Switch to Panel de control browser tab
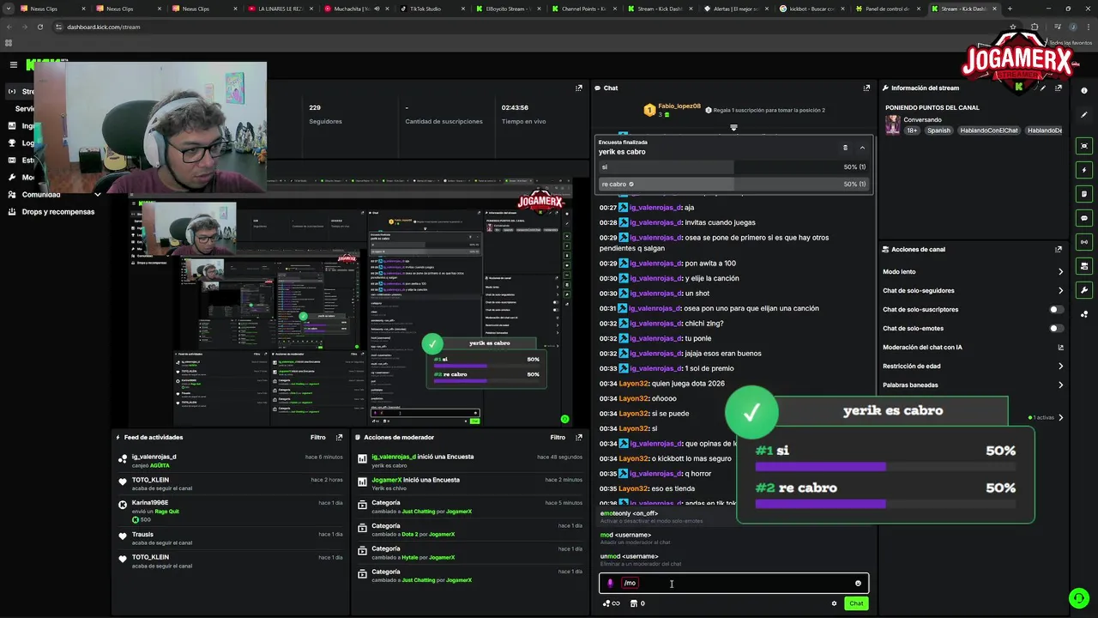Screen dimensions: 1098x618 (x=888, y=9)
